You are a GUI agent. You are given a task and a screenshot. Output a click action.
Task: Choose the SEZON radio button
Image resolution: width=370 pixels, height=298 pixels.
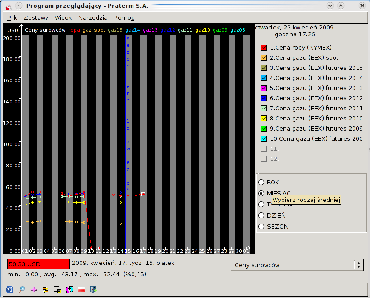coord(261,227)
